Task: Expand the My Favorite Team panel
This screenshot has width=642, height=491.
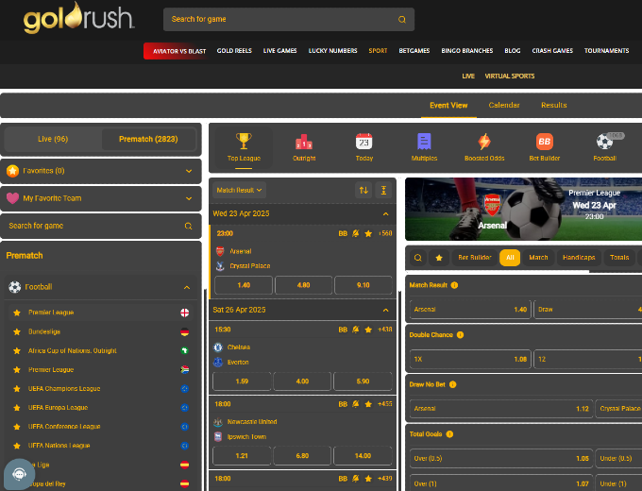Action: coord(101,198)
